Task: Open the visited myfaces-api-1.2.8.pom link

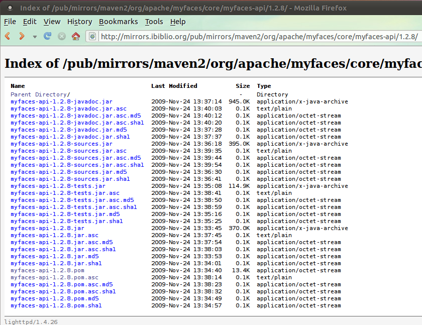Action: [x=47, y=270]
